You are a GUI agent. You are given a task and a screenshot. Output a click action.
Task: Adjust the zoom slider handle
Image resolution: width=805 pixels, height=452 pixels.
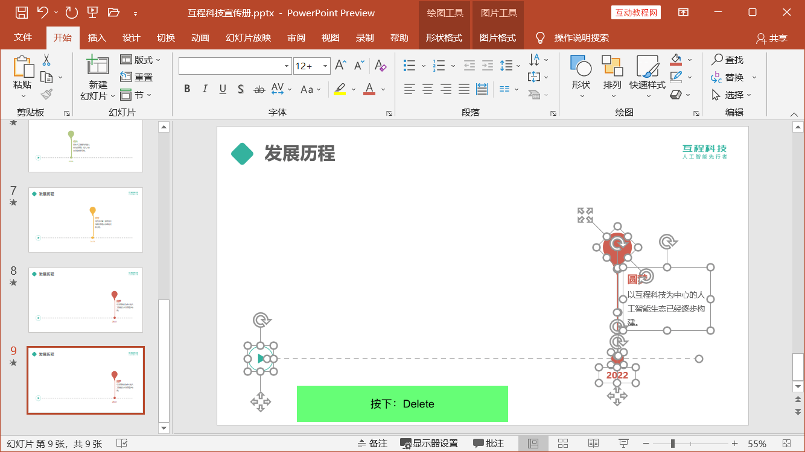673,444
